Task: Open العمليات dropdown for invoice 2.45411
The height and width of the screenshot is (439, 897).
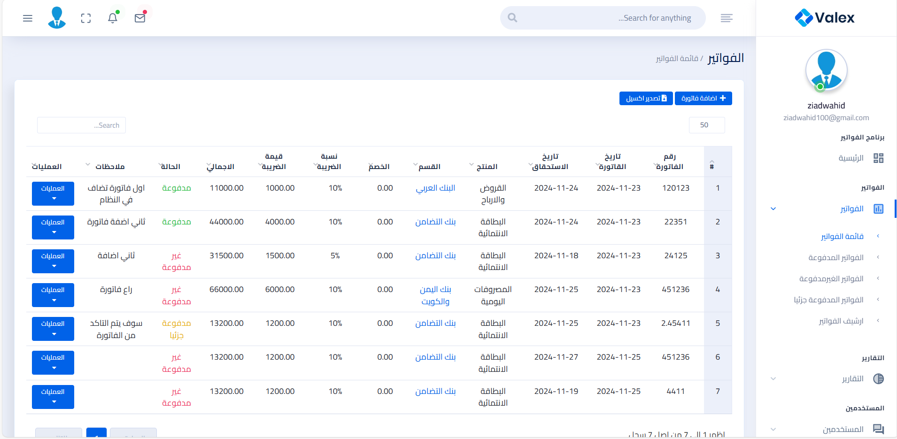Action: (x=53, y=329)
